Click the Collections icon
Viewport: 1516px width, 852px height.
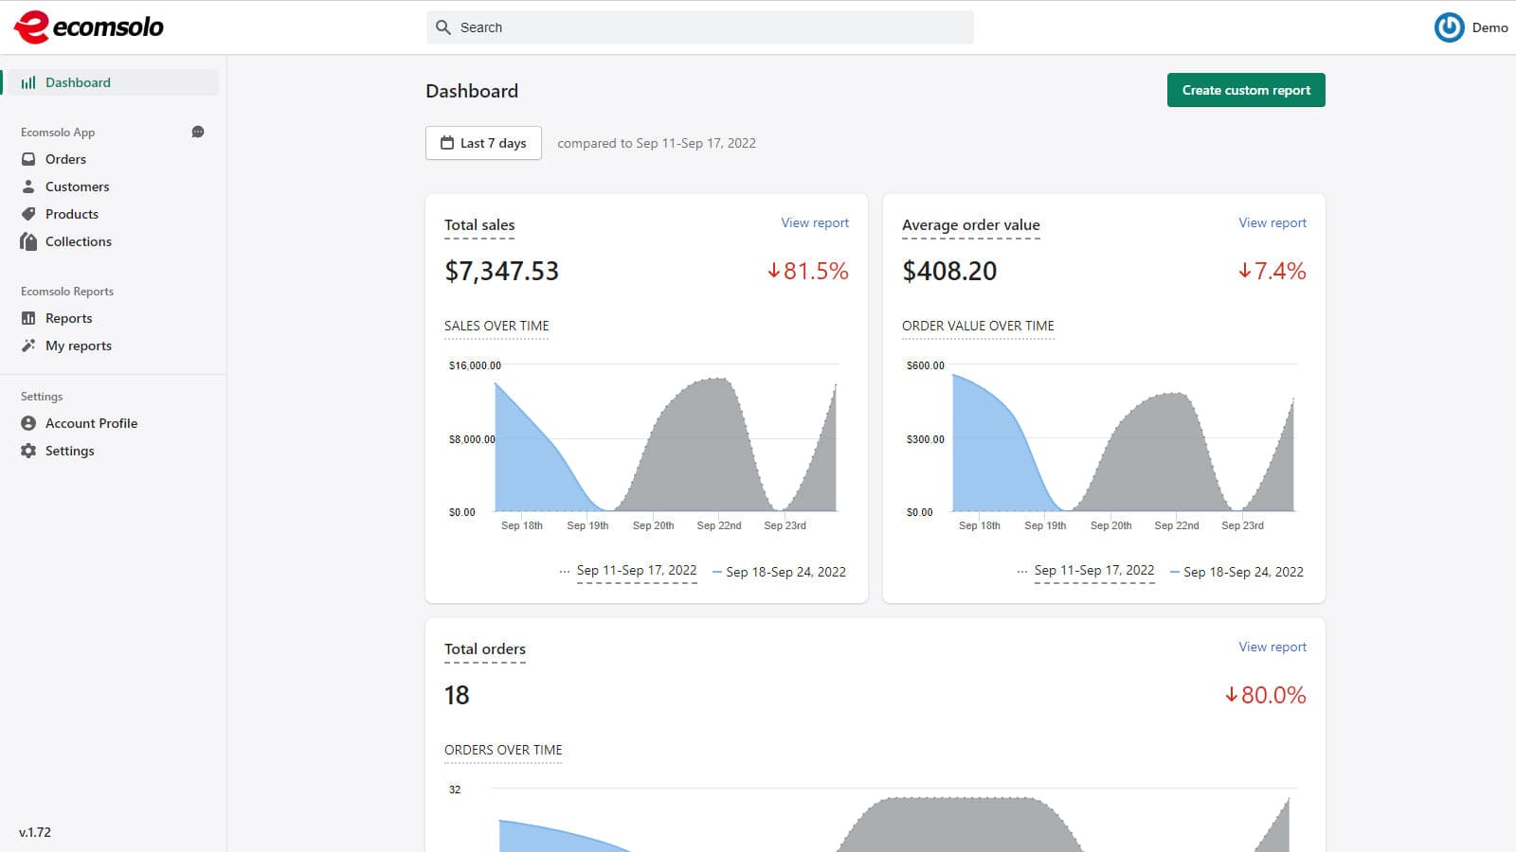pyautogui.click(x=28, y=241)
